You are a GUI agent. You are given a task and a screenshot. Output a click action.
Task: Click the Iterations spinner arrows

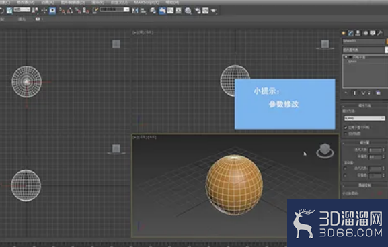pos(384,150)
